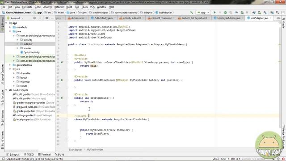Toggle the Layout Captures tool window
286x161 pixels.
point(2,74)
